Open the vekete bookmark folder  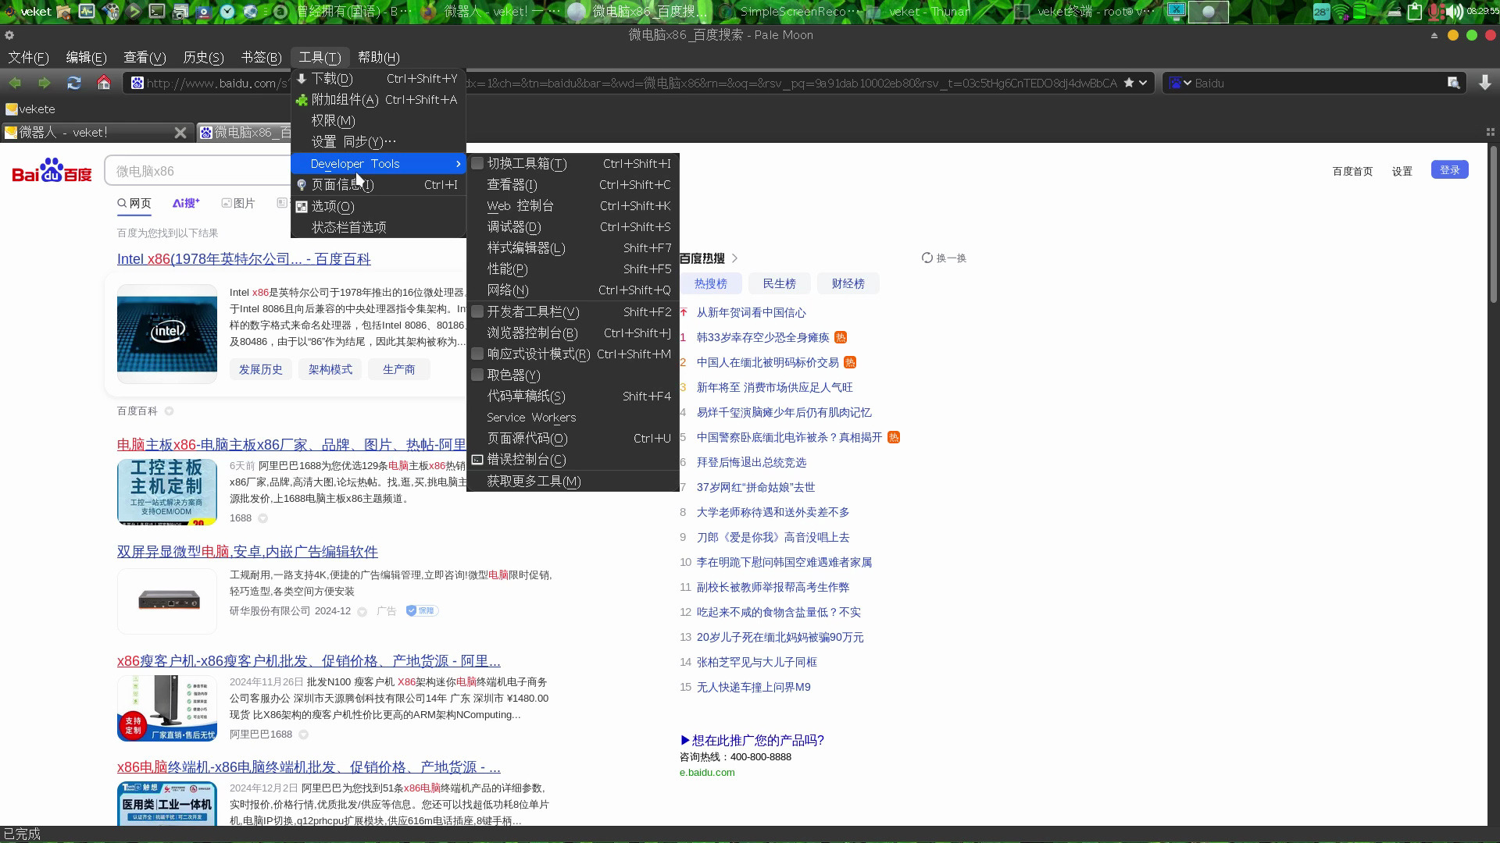[x=30, y=109]
